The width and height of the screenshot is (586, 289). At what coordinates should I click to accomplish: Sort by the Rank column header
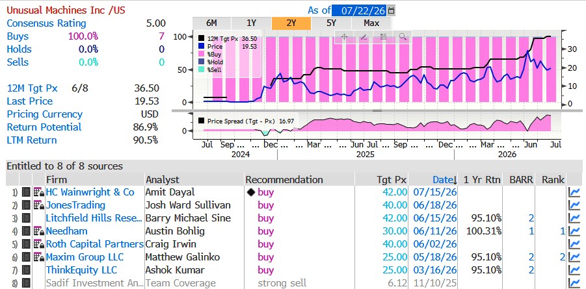point(553,180)
